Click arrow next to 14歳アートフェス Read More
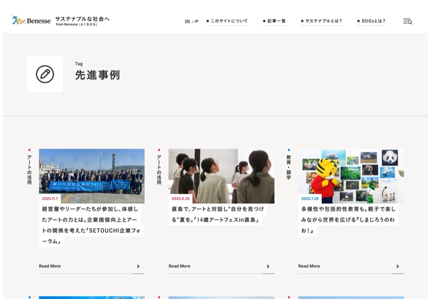This screenshot has height=299, width=431. (268, 267)
